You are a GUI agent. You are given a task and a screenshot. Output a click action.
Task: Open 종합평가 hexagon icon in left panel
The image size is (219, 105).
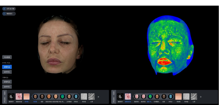11,97
